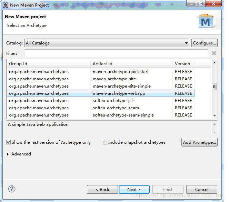Viewport: 229px width, 202px height.
Task: Click the description box scroll up arrow
Action: 215,124
